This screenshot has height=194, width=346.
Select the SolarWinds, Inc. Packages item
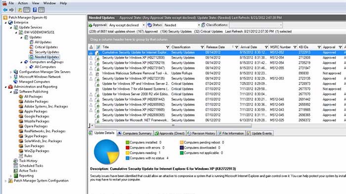tap(43, 141)
